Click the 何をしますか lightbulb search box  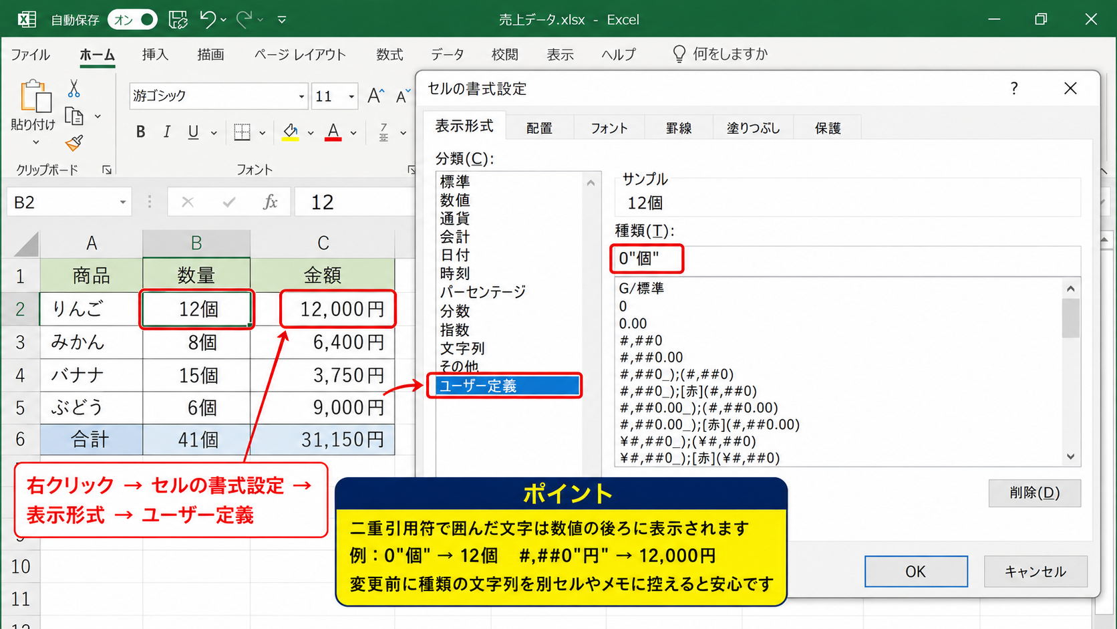click(x=720, y=54)
